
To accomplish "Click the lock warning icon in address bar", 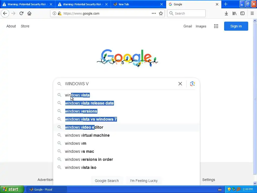I will click(x=60, y=14).
